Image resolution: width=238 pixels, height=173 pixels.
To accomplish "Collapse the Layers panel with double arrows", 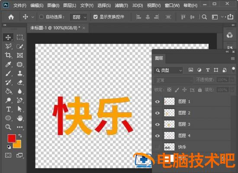I will point(227,52).
